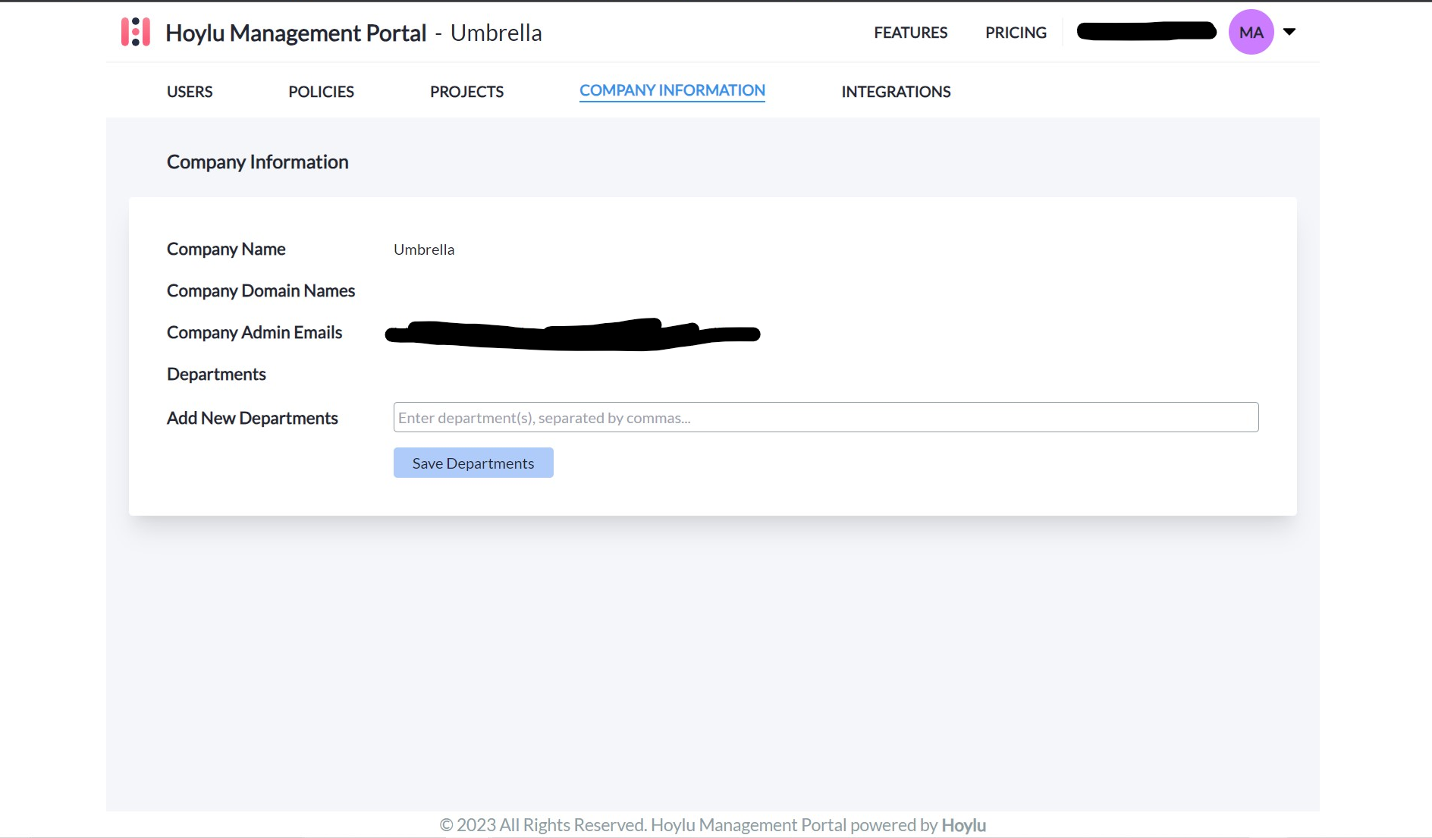The width and height of the screenshot is (1432, 838).
Task: Click the Company Domain Names label
Action: (x=261, y=291)
